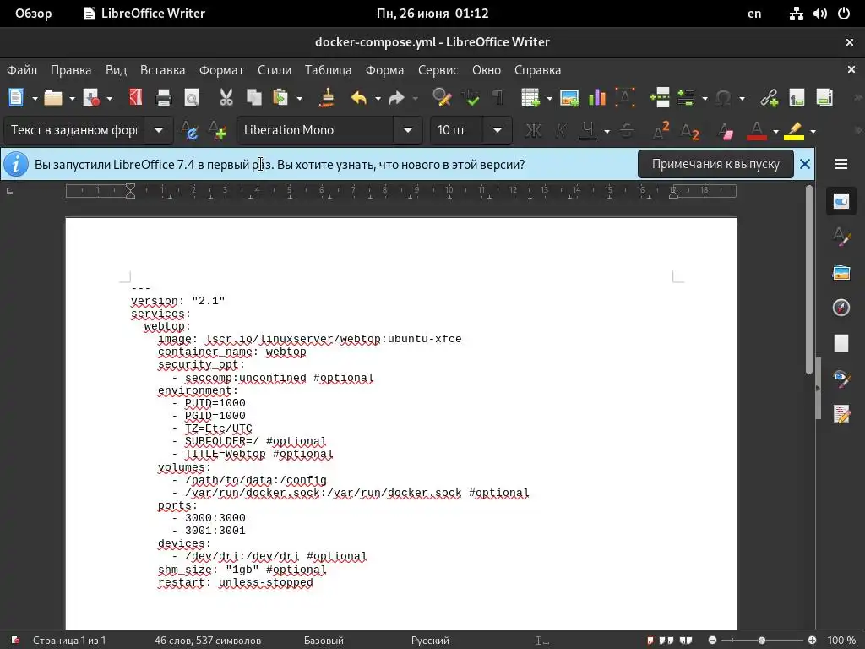Click the Update selected style icon
Viewport: 865px width, 649px height.
[x=190, y=130]
